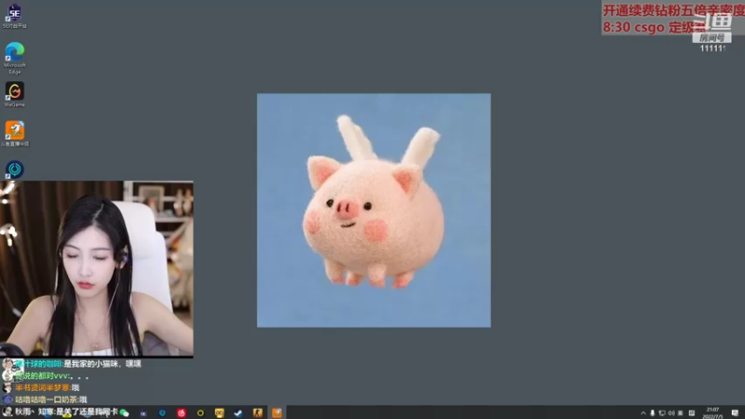Launch the Microsoft Edge desktop shortcut

pyautogui.click(x=15, y=58)
